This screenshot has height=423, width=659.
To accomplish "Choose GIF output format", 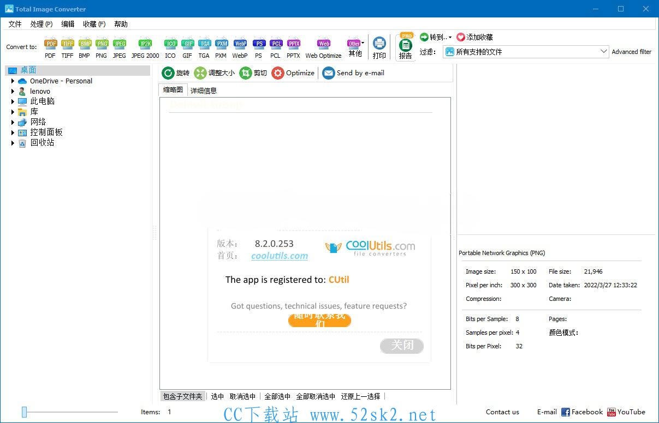I will (x=187, y=48).
